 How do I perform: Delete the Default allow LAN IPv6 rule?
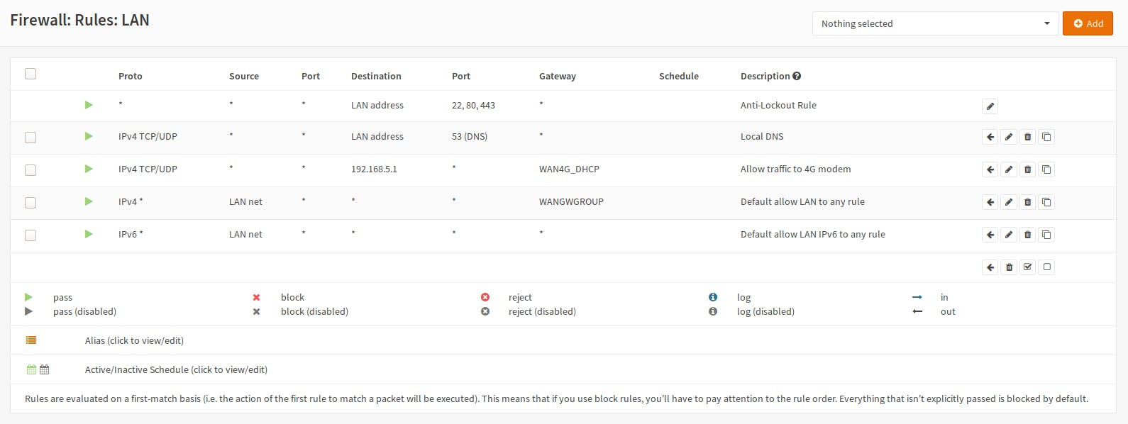tap(1027, 235)
